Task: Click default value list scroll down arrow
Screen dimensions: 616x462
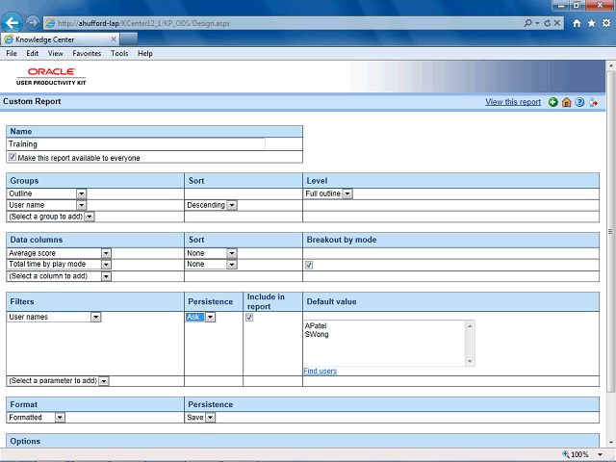Action: pos(470,362)
